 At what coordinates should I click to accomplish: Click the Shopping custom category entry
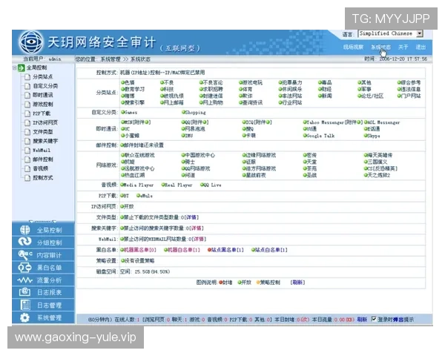click(194, 113)
